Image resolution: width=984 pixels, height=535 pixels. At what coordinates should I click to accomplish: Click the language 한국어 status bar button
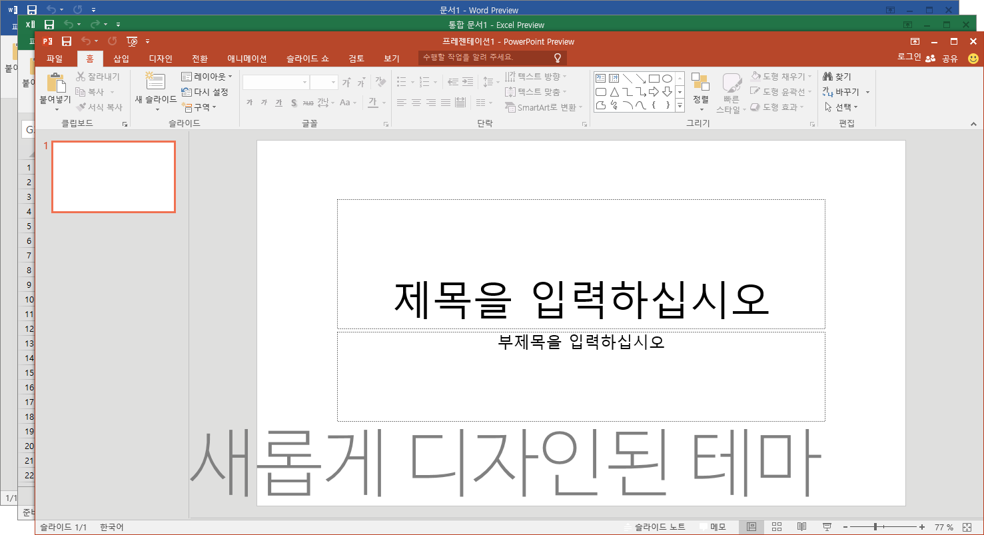112,527
